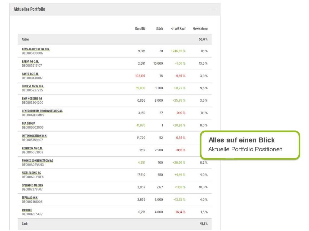Open the BALDA AG O.N. stock link
The height and width of the screenshot is (231, 309).
[x=30, y=61]
